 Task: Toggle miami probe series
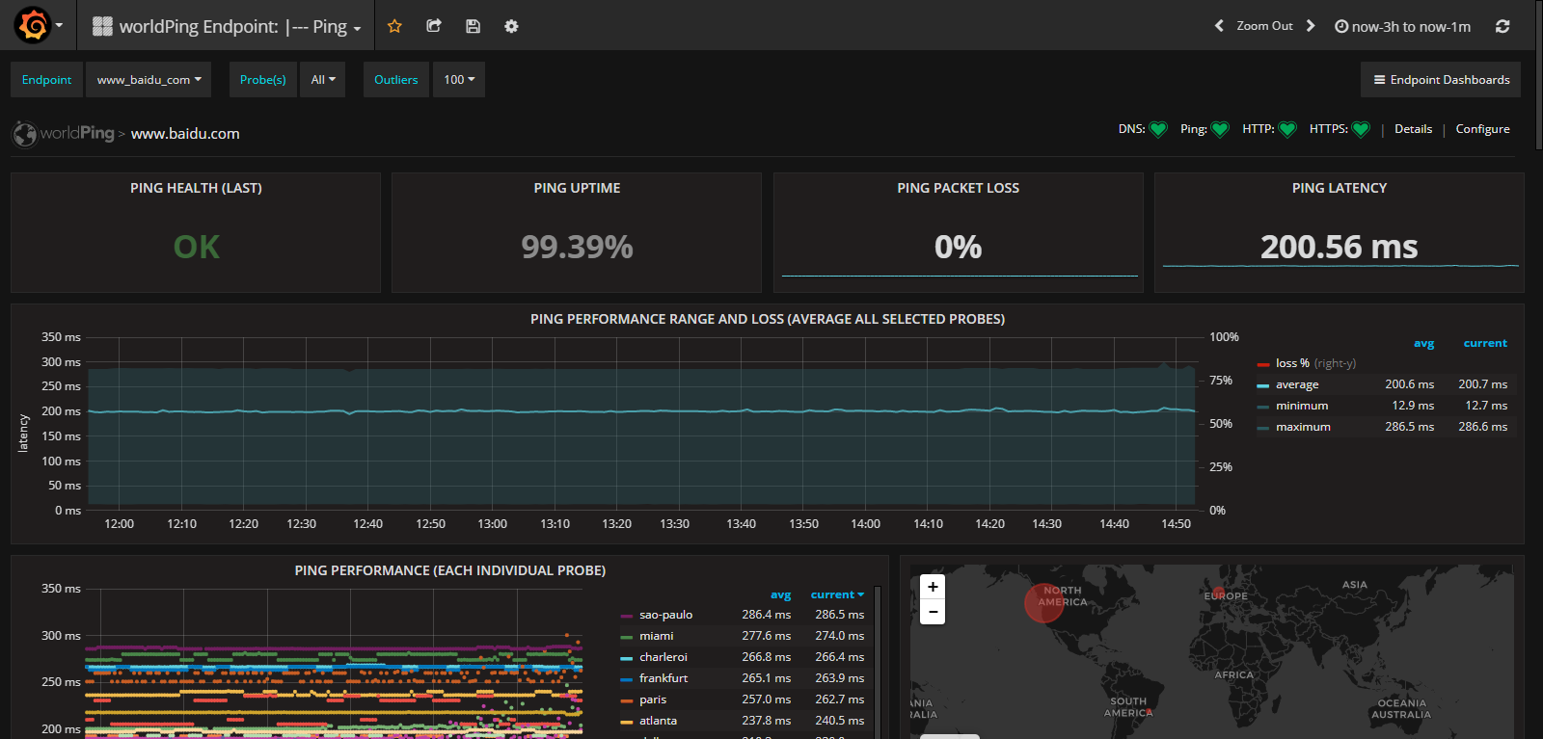click(656, 636)
